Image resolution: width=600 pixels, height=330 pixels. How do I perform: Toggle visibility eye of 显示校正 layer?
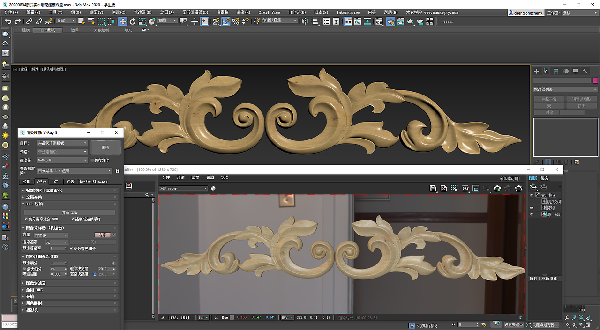coord(532,195)
